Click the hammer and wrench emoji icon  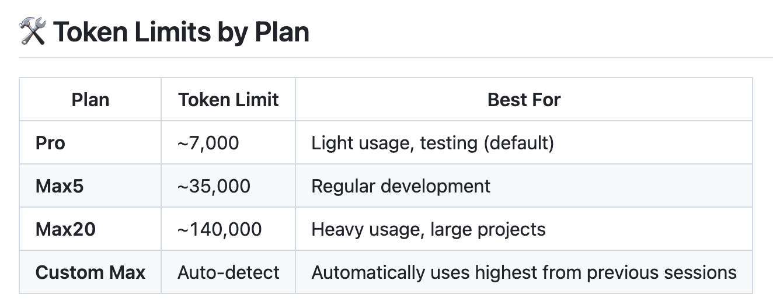tap(32, 31)
